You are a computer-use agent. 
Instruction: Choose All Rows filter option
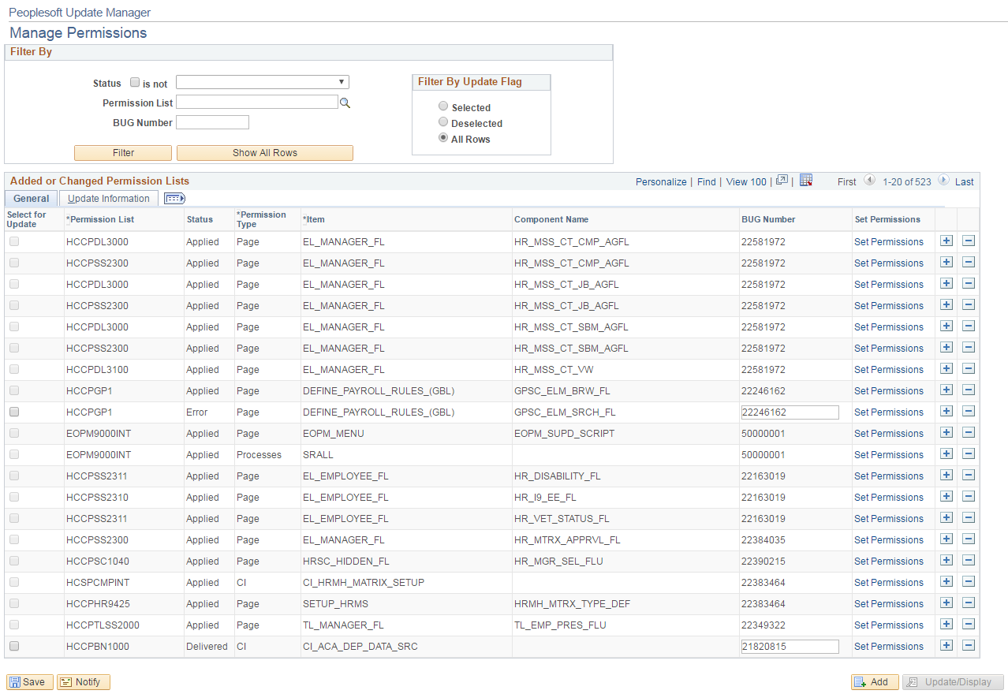[x=442, y=137]
